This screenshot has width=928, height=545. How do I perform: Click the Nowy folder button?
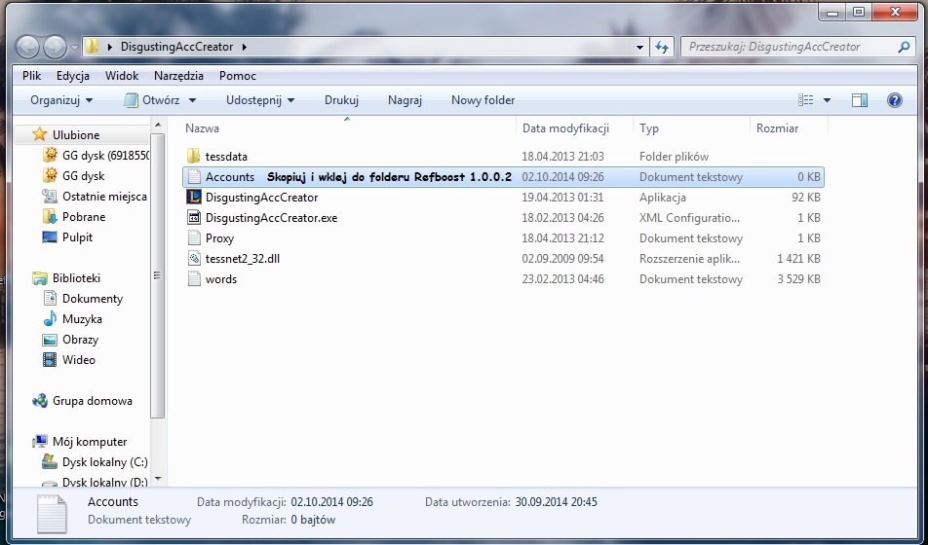click(x=483, y=100)
